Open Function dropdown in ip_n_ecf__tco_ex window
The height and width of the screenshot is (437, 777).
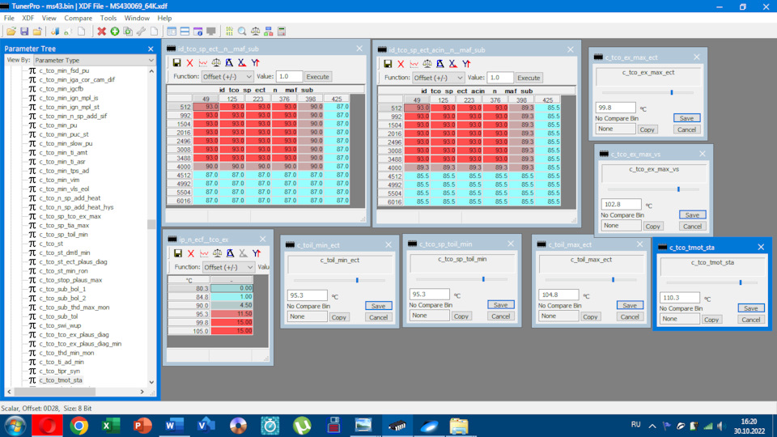coord(228,267)
